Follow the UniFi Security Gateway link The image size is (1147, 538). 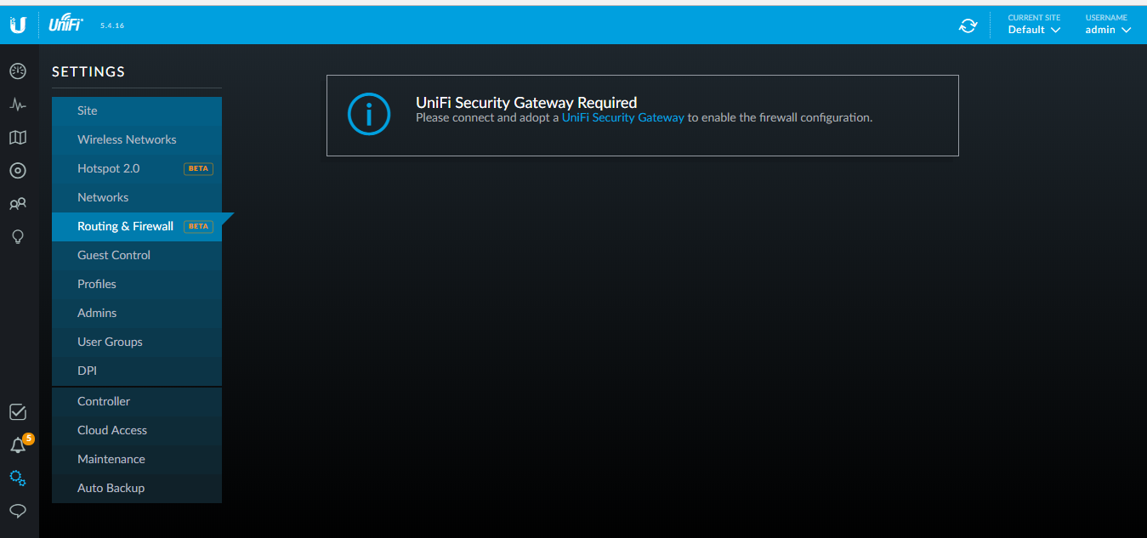623,118
